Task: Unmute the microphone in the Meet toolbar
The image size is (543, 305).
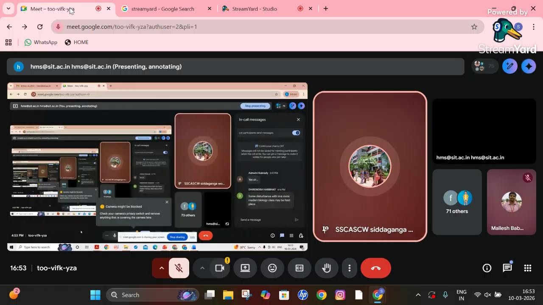Action: pyautogui.click(x=179, y=268)
